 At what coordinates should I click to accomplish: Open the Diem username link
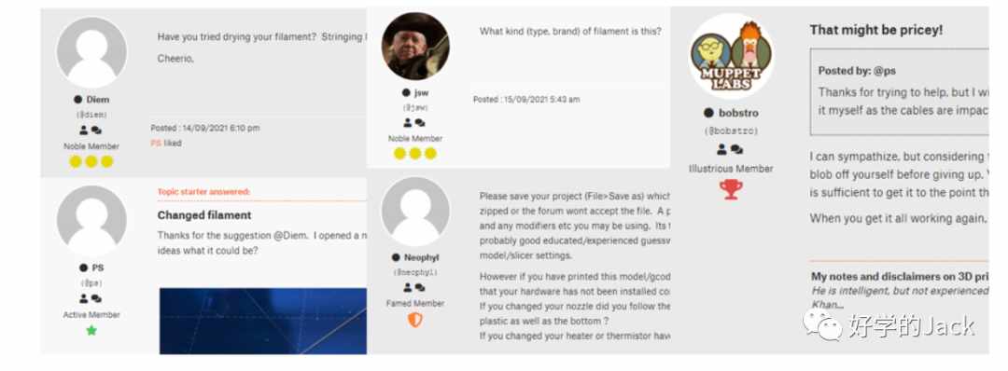pos(98,100)
